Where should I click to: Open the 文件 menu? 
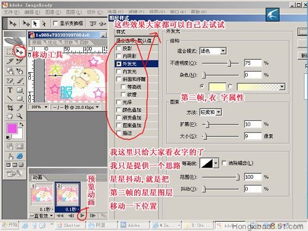(x=11, y=12)
